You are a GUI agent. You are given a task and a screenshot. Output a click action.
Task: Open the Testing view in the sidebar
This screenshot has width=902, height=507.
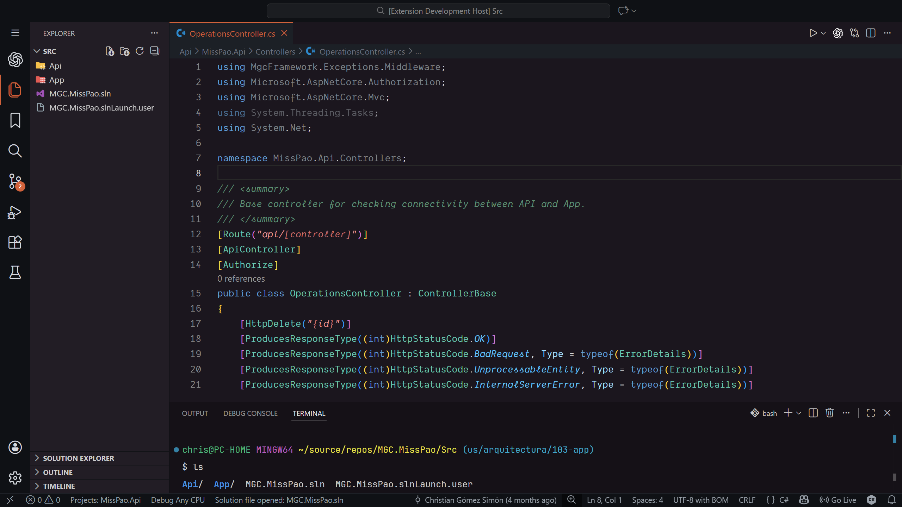[15, 273]
